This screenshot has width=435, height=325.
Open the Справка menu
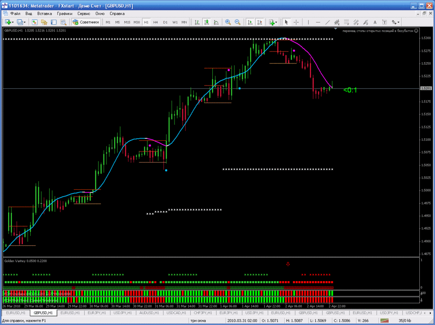pos(117,14)
